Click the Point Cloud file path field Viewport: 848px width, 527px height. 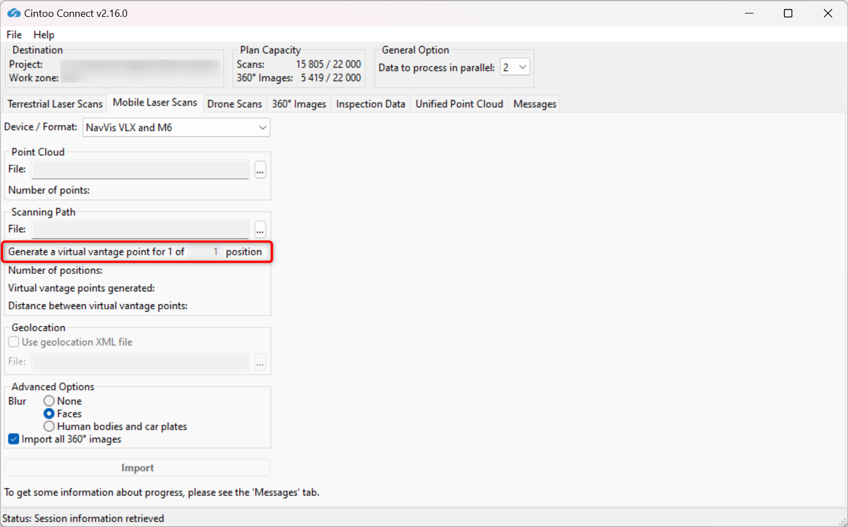pos(141,169)
